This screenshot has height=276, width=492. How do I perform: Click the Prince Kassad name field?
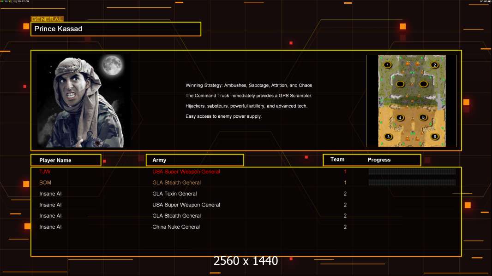pyautogui.click(x=116, y=29)
